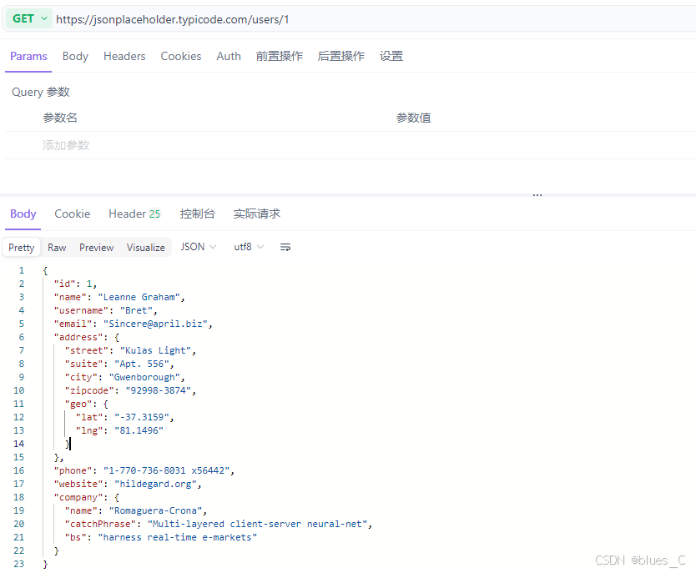Click the "harness real-time e-markets" value
This screenshot has width=696, height=573.
(178, 537)
